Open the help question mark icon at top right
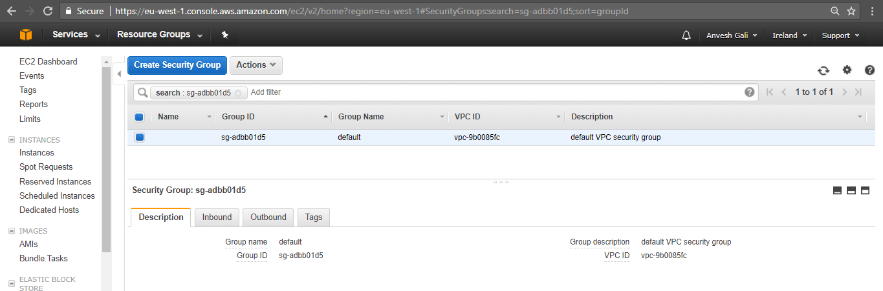Viewport: 883px width, 291px height. point(869,70)
